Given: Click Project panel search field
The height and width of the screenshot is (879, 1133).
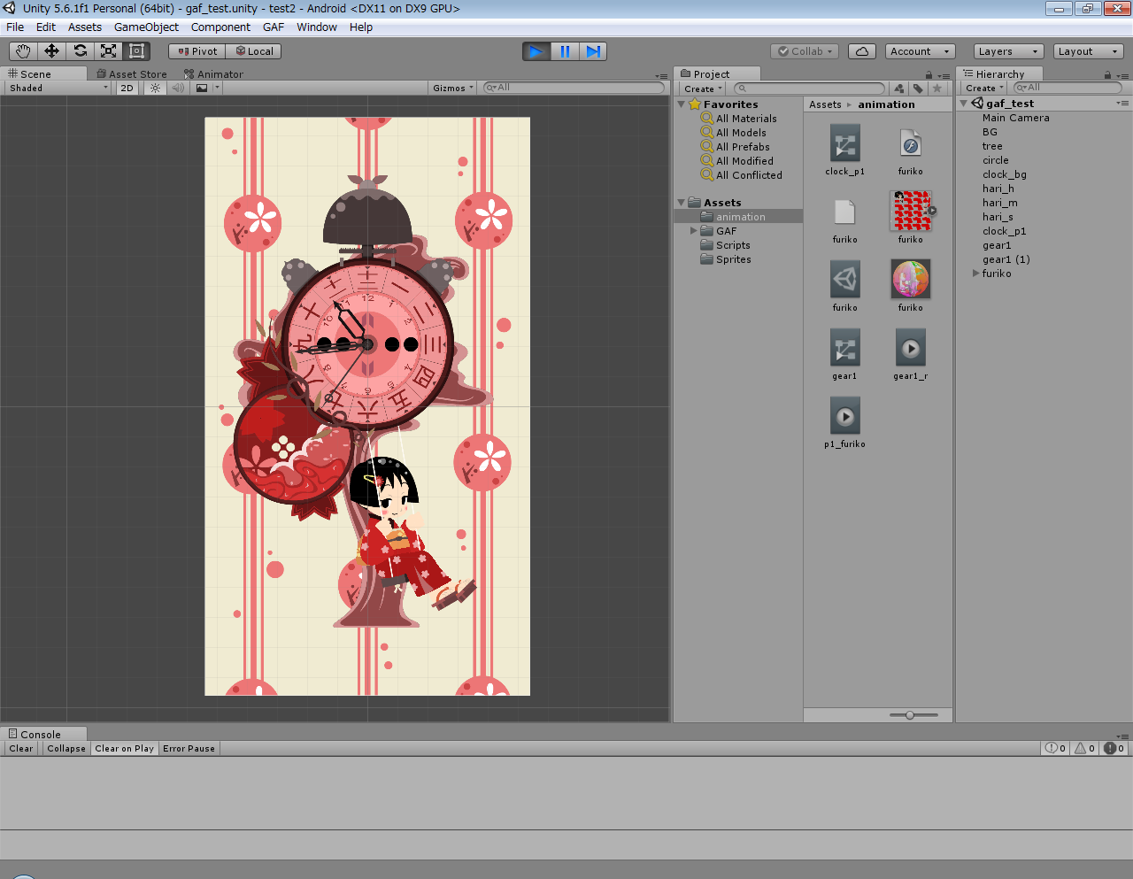Looking at the screenshot, I should click(809, 89).
